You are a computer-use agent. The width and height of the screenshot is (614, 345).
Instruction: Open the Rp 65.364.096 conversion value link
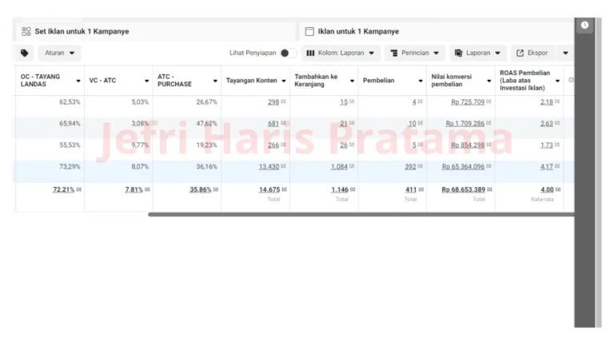pyautogui.click(x=463, y=167)
